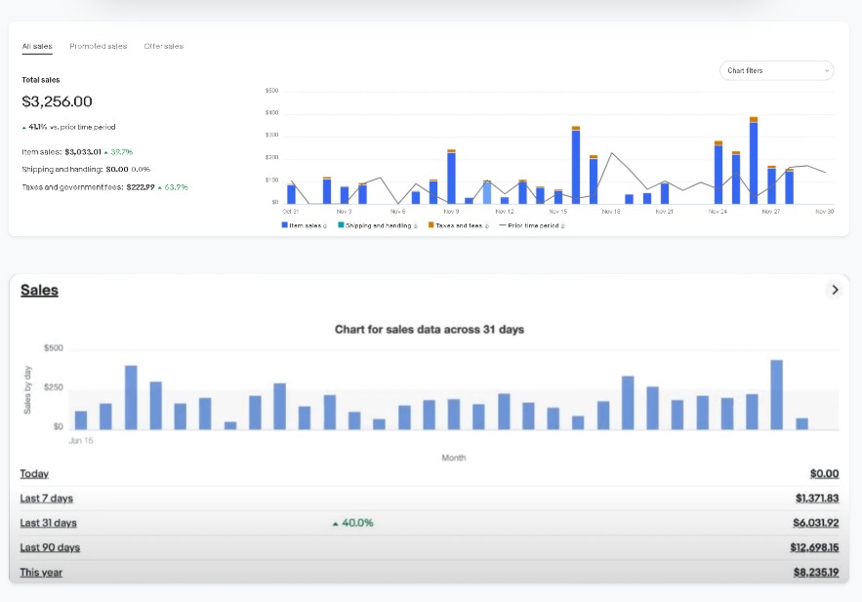Image resolution: width=862 pixels, height=602 pixels.
Task: Toggle the Prior time period legend line
Action: [x=503, y=225]
